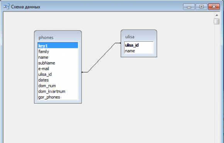Minimize the Схема данных window
The width and height of the screenshot is (224, 143).
pyautogui.click(x=189, y=7)
